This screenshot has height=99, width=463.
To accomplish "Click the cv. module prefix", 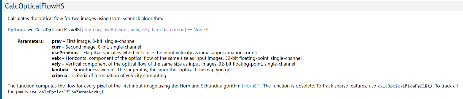I will pos(31,30).
